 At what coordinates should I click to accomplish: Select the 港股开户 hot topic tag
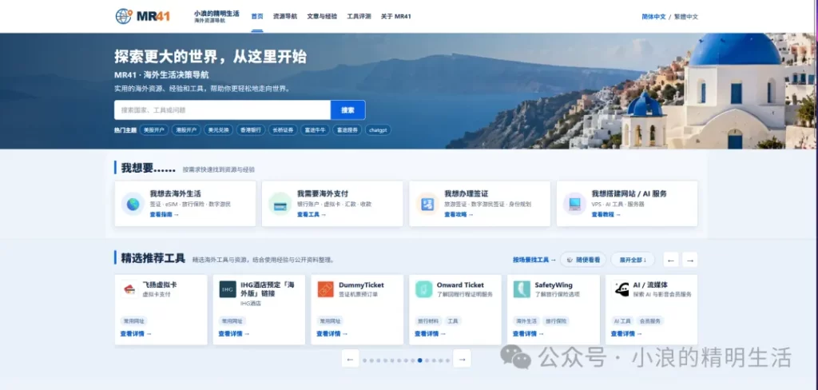tap(186, 130)
